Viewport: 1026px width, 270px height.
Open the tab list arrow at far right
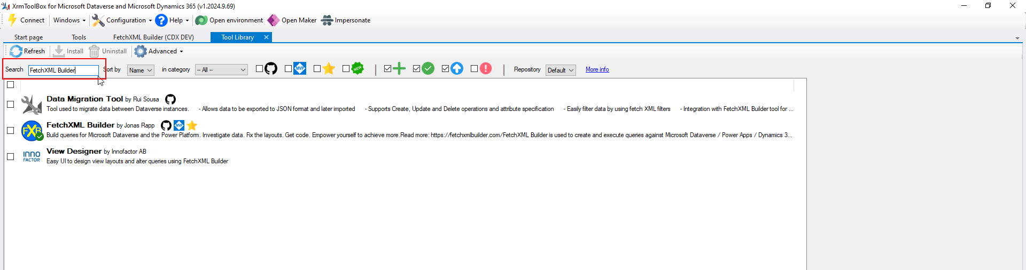coord(1017,38)
